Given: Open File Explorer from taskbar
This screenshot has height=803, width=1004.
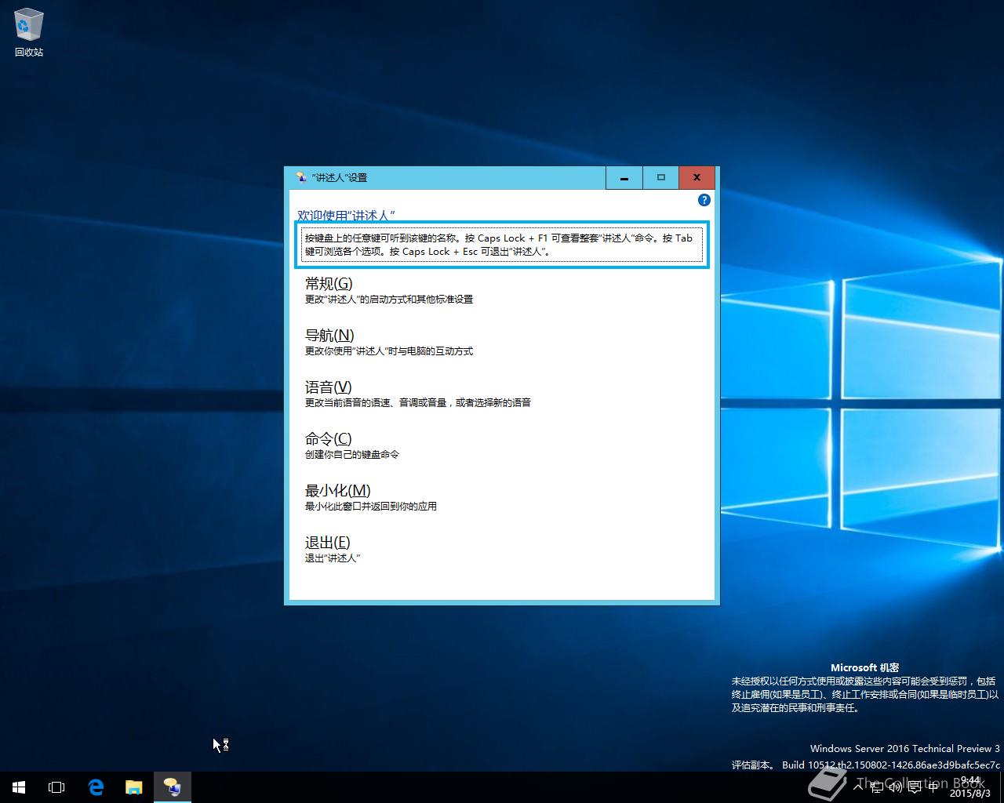Looking at the screenshot, I should click(134, 787).
